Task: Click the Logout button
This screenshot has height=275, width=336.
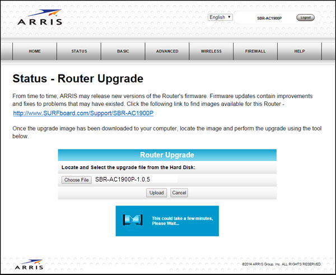Action: pos(305,17)
